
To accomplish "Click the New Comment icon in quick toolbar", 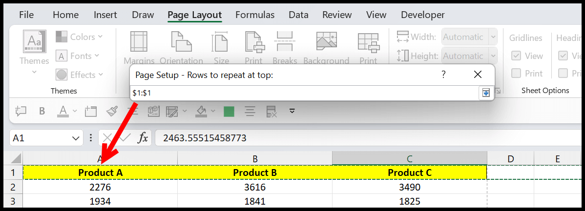I will (x=21, y=111).
